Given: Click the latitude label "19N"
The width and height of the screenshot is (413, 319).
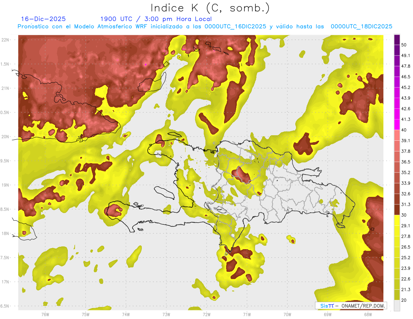Looking at the screenshot, I should pyautogui.click(x=6, y=185).
